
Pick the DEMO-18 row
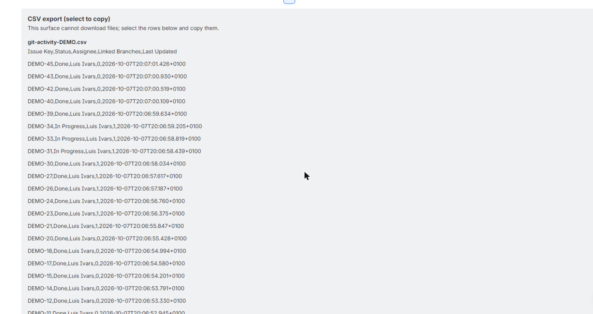pyautogui.click(x=107, y=251)
